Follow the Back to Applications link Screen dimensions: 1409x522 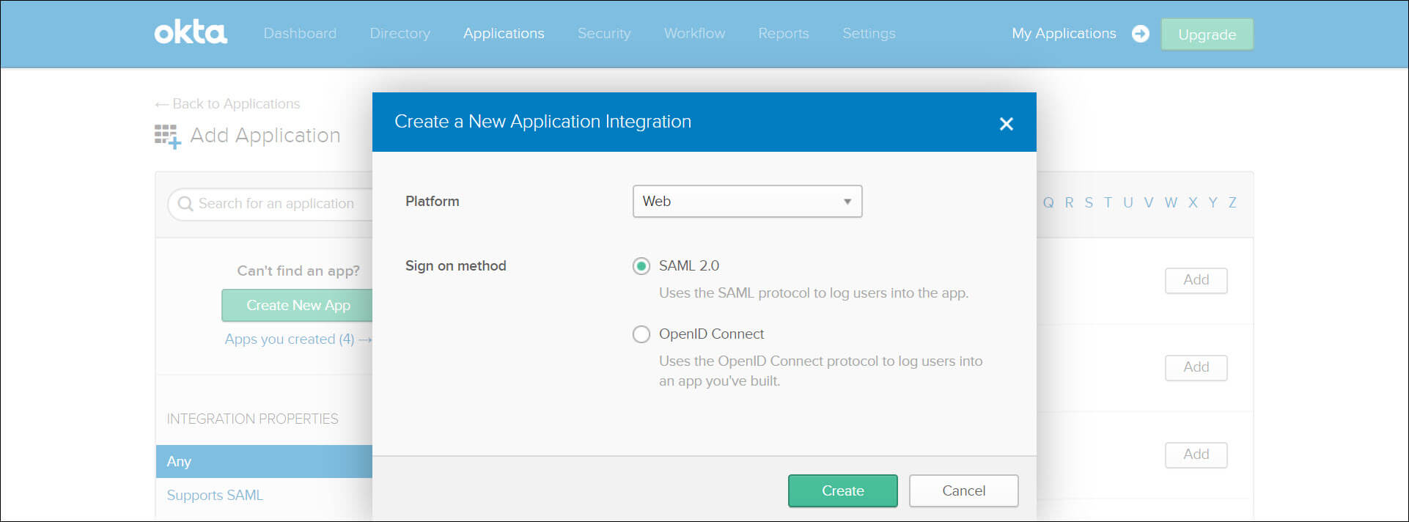point(228,104)
